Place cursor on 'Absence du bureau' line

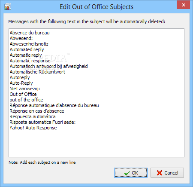point(30,33)
